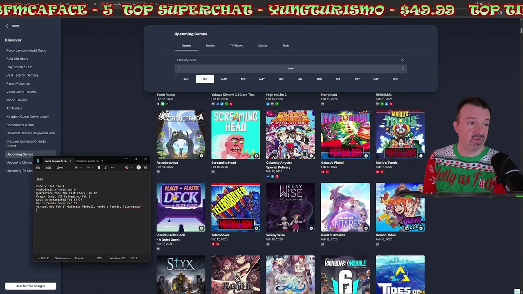This screenshot has width=523, height=294.
Task: Open Notepad more formatting options (three dots)
Action: click(x=112, y=167)
